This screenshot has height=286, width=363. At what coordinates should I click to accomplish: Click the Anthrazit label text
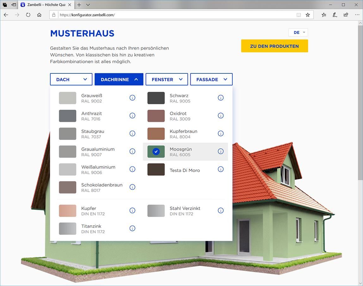point(91,114)
